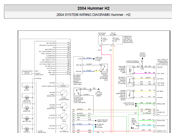The width and height of the screenshot is (172, 133).
Task: Click the 'EXTERIOR LIGHTS SYSTEM' label
Action: coord(100,126)
